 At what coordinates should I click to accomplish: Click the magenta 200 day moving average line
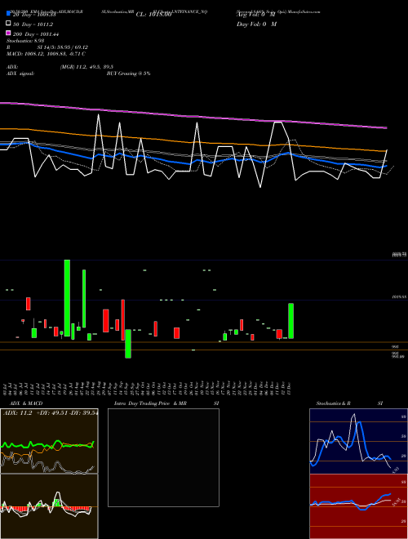click(x=193, y=116)
